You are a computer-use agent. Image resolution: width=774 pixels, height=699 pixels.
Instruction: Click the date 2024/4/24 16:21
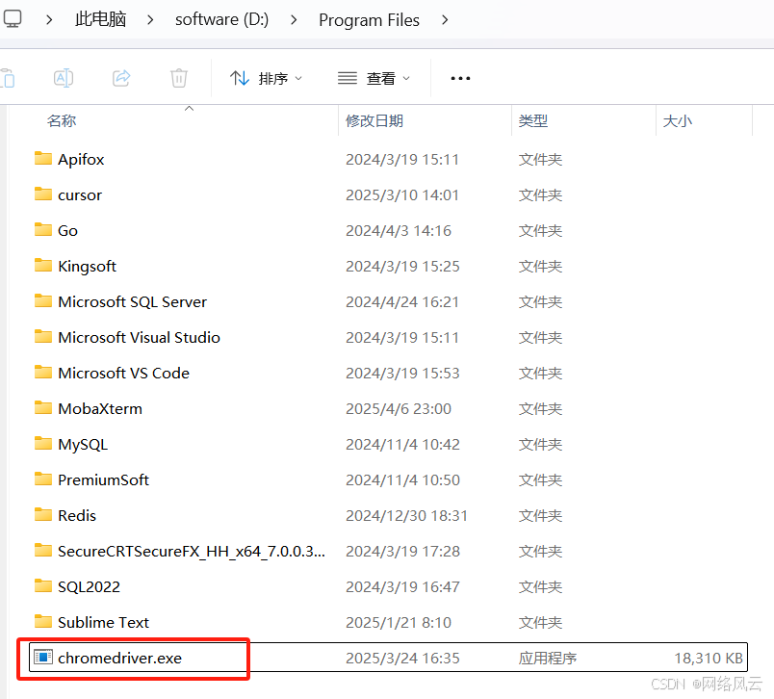pyautogui.click(x=402, y=301)
